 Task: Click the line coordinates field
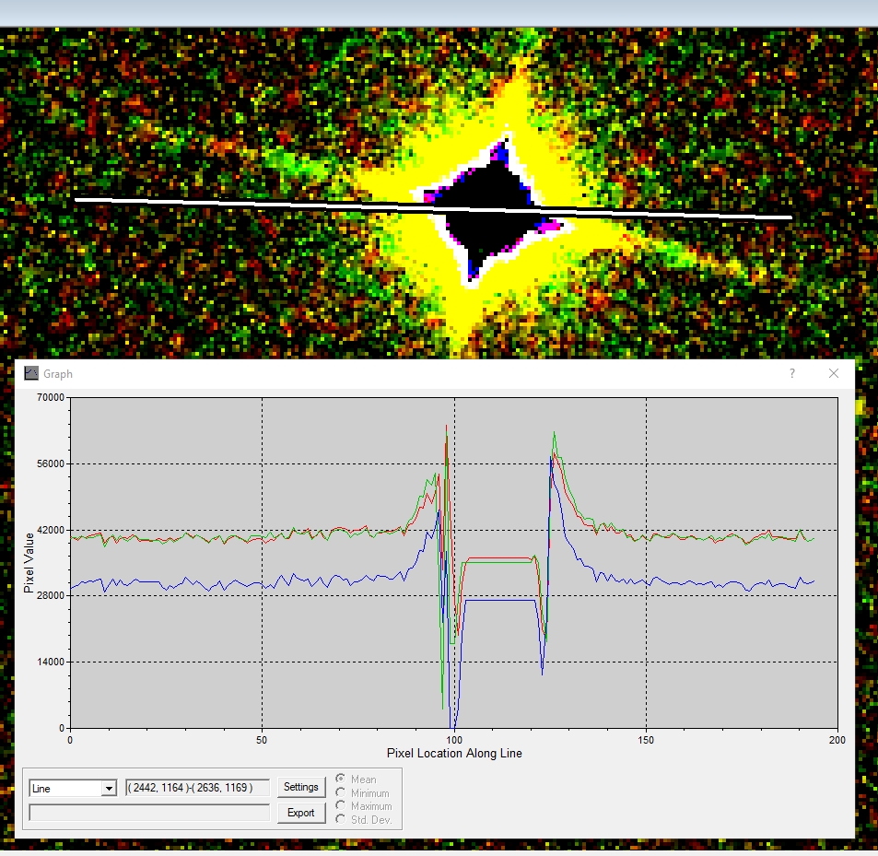pos(196,788)
